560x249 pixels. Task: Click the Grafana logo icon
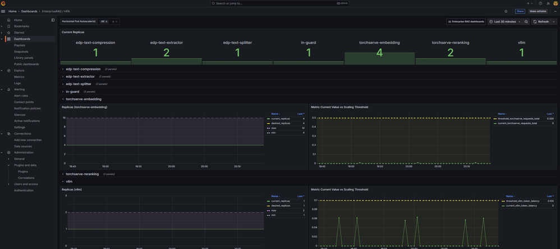[3, 3]
